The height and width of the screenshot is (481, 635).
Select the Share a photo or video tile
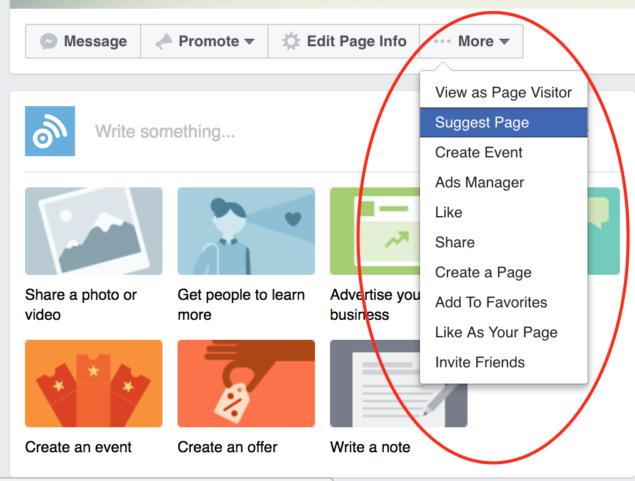[94, 231]
